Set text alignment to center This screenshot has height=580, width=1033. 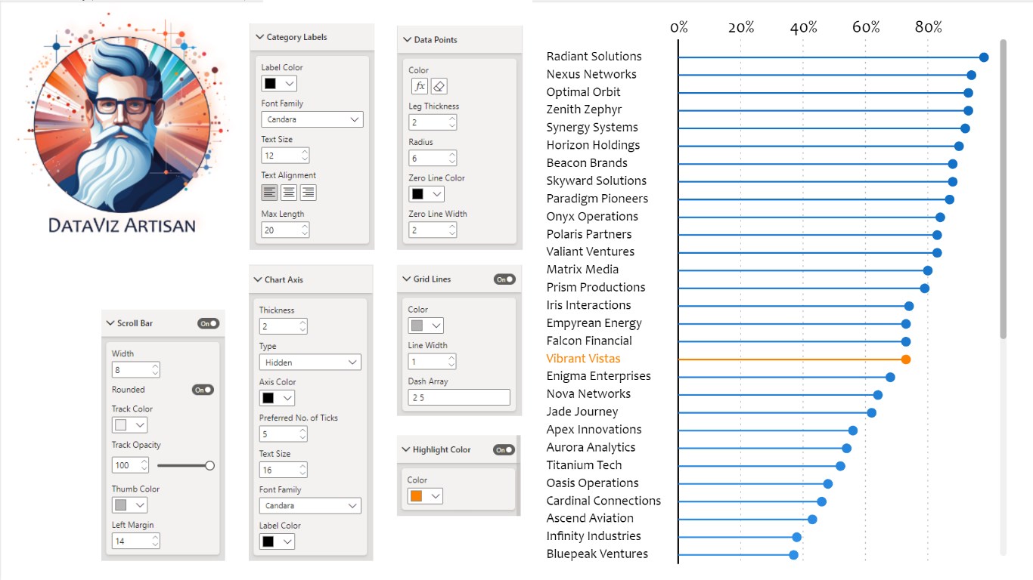pyautogui.click(x=289, y=192)
